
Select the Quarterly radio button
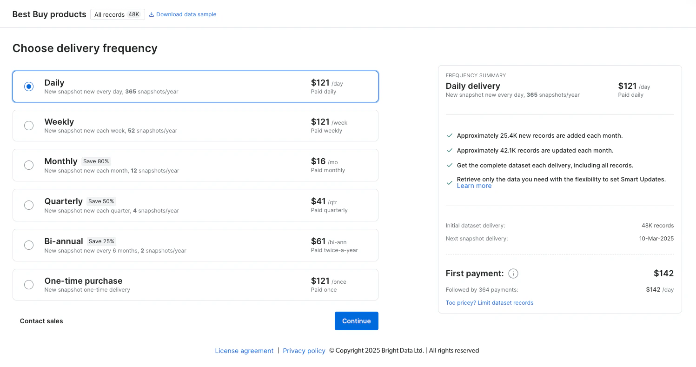pos(29,205)
